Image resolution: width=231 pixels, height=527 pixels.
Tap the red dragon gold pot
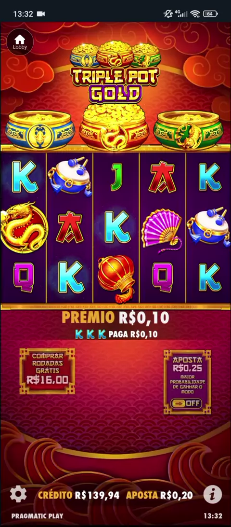[x=114, y=128]
